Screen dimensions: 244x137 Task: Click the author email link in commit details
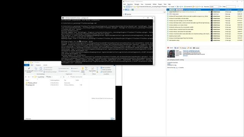click(x=191, y=51)
